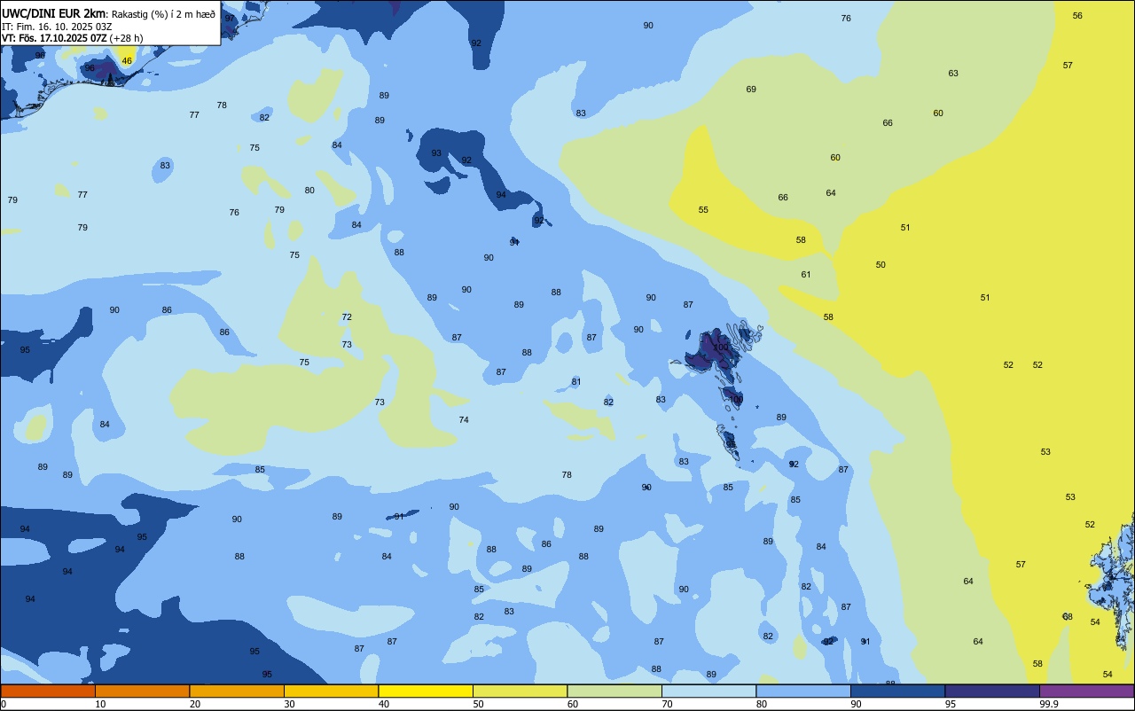The width and height of the screenshot is (1135, 711).
Task: Click the humidity value '46' on the map
Action: (x=127, y=61)
